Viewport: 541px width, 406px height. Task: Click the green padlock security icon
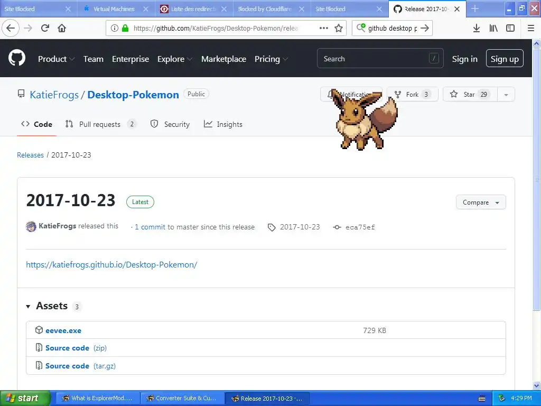pos(125,28)
